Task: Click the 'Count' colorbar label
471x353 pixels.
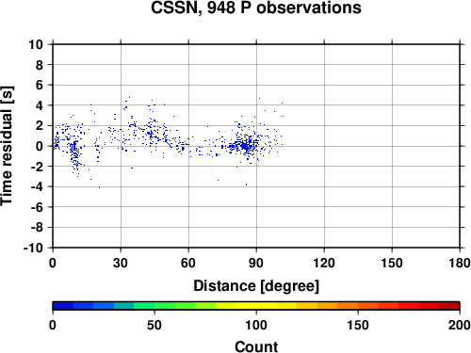Action: 256,346
